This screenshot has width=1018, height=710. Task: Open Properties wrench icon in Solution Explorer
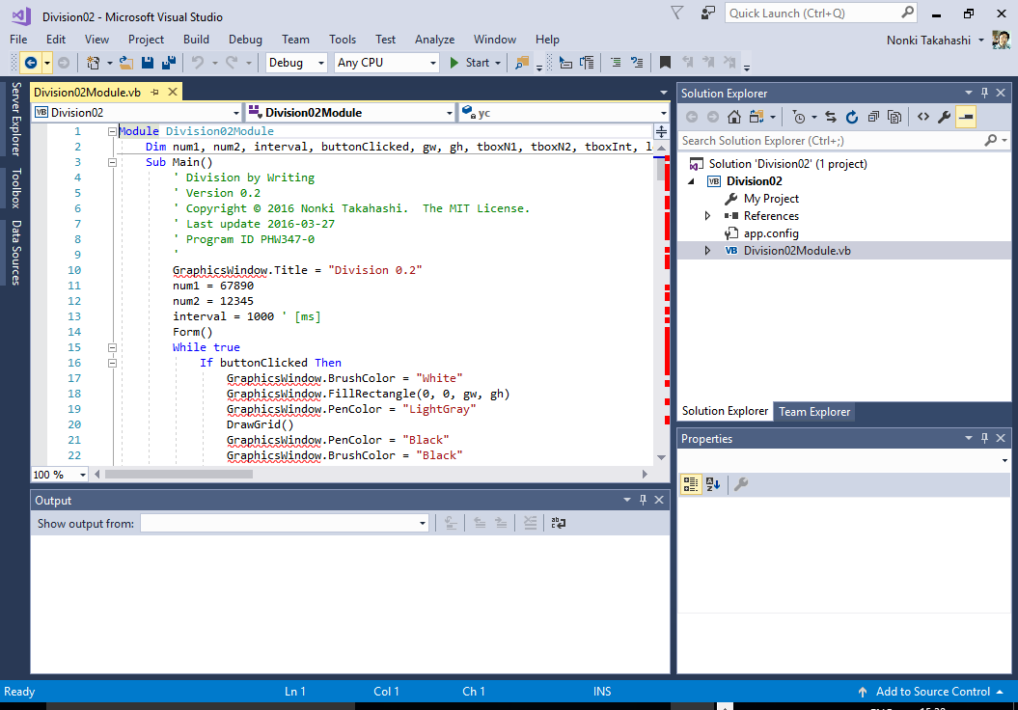tap(945, 117)
